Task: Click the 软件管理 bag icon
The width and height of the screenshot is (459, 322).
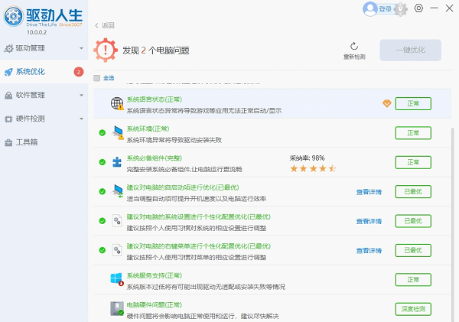Action: pyautogui.click(x=8, y=96)
